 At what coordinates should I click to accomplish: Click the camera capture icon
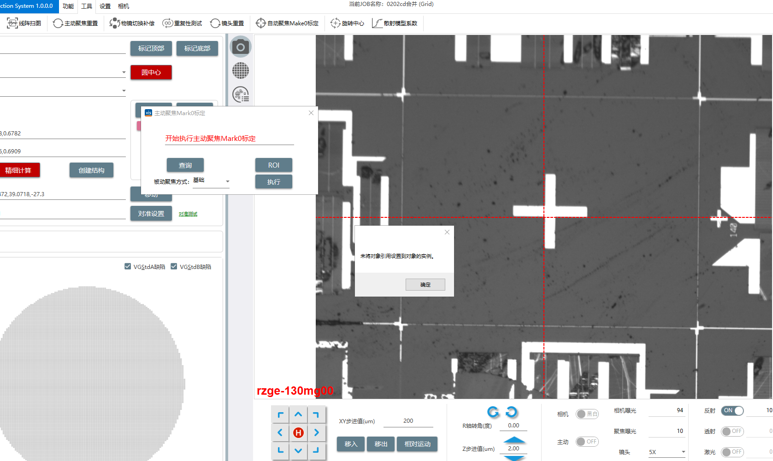[x=241, y=47]
